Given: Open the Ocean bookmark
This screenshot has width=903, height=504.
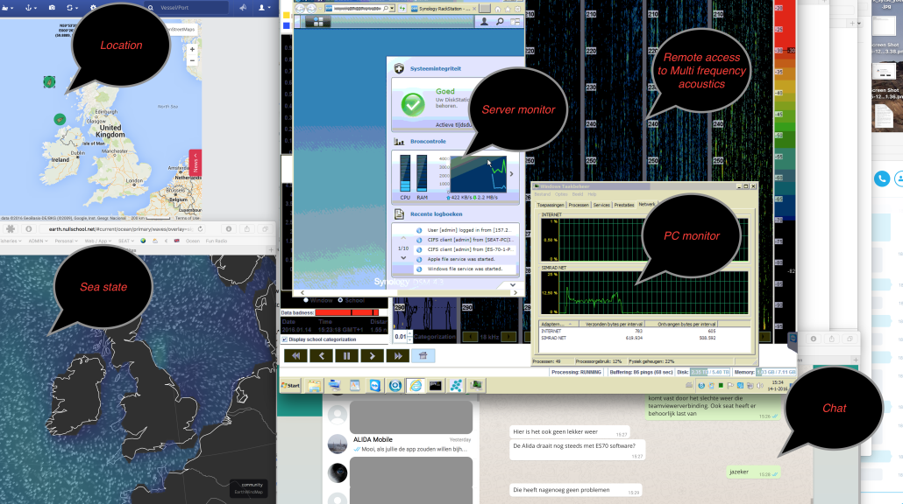Looking at the screenshot, I should [x=192, y=241].
